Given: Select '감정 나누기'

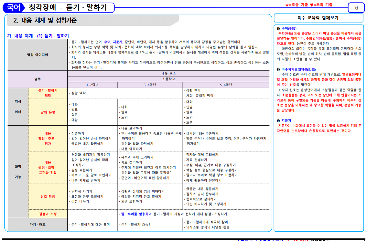Looking at the screenshot, I should [80, 201].
